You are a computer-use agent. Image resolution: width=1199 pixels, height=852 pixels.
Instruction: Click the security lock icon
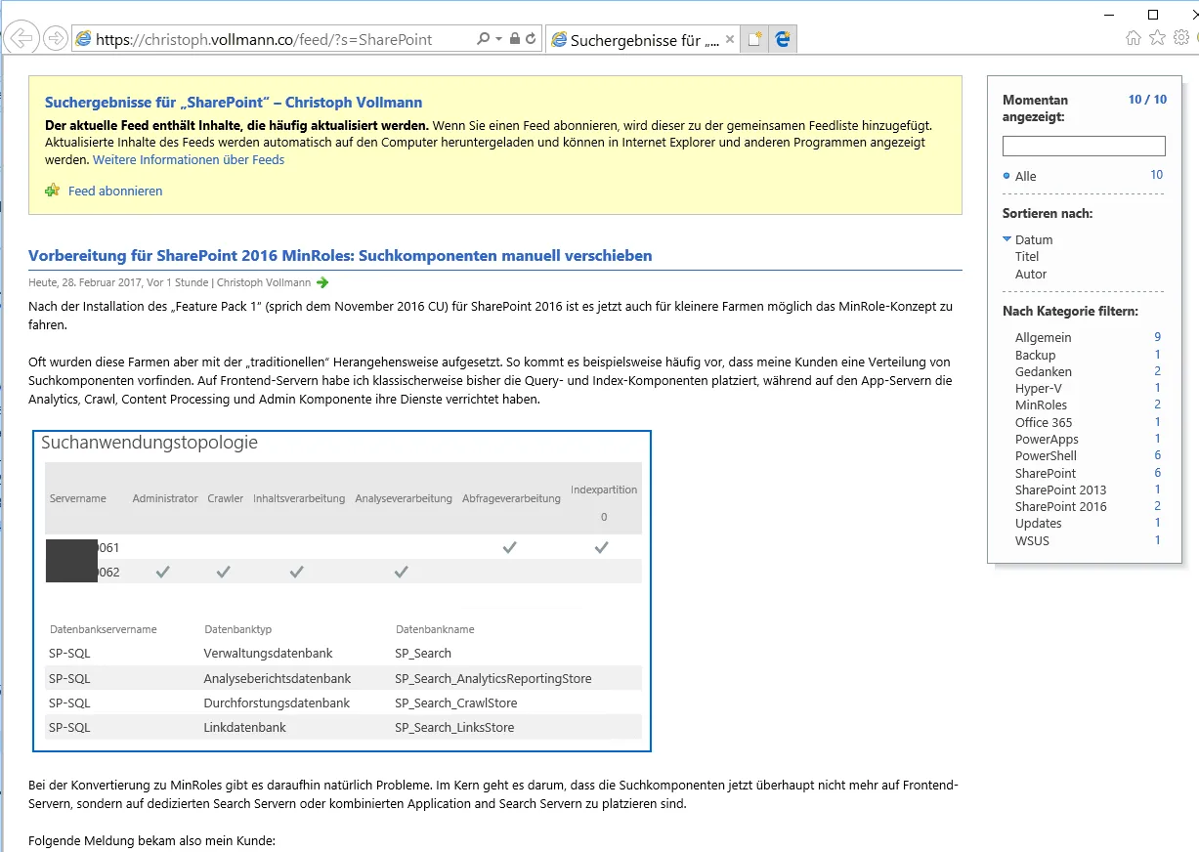click(514, 39)
